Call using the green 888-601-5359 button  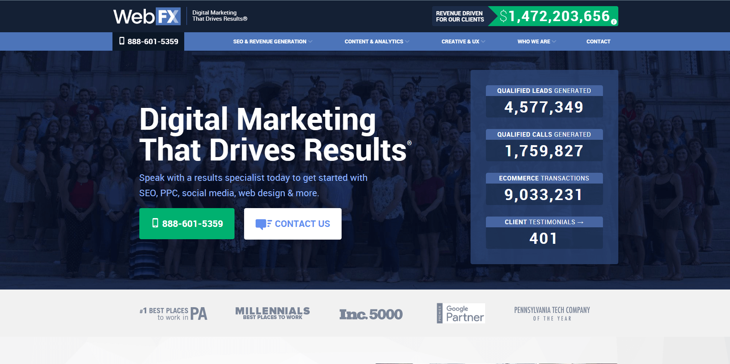pyautogui.click(x=187, y=223)
